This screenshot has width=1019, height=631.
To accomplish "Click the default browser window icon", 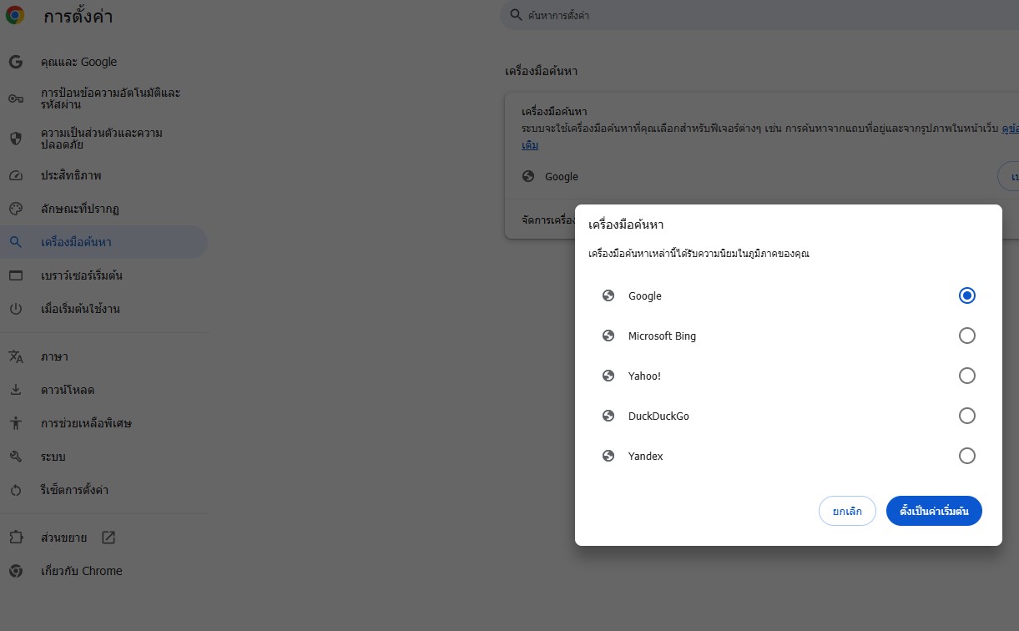I will click(x=15, y=275).
